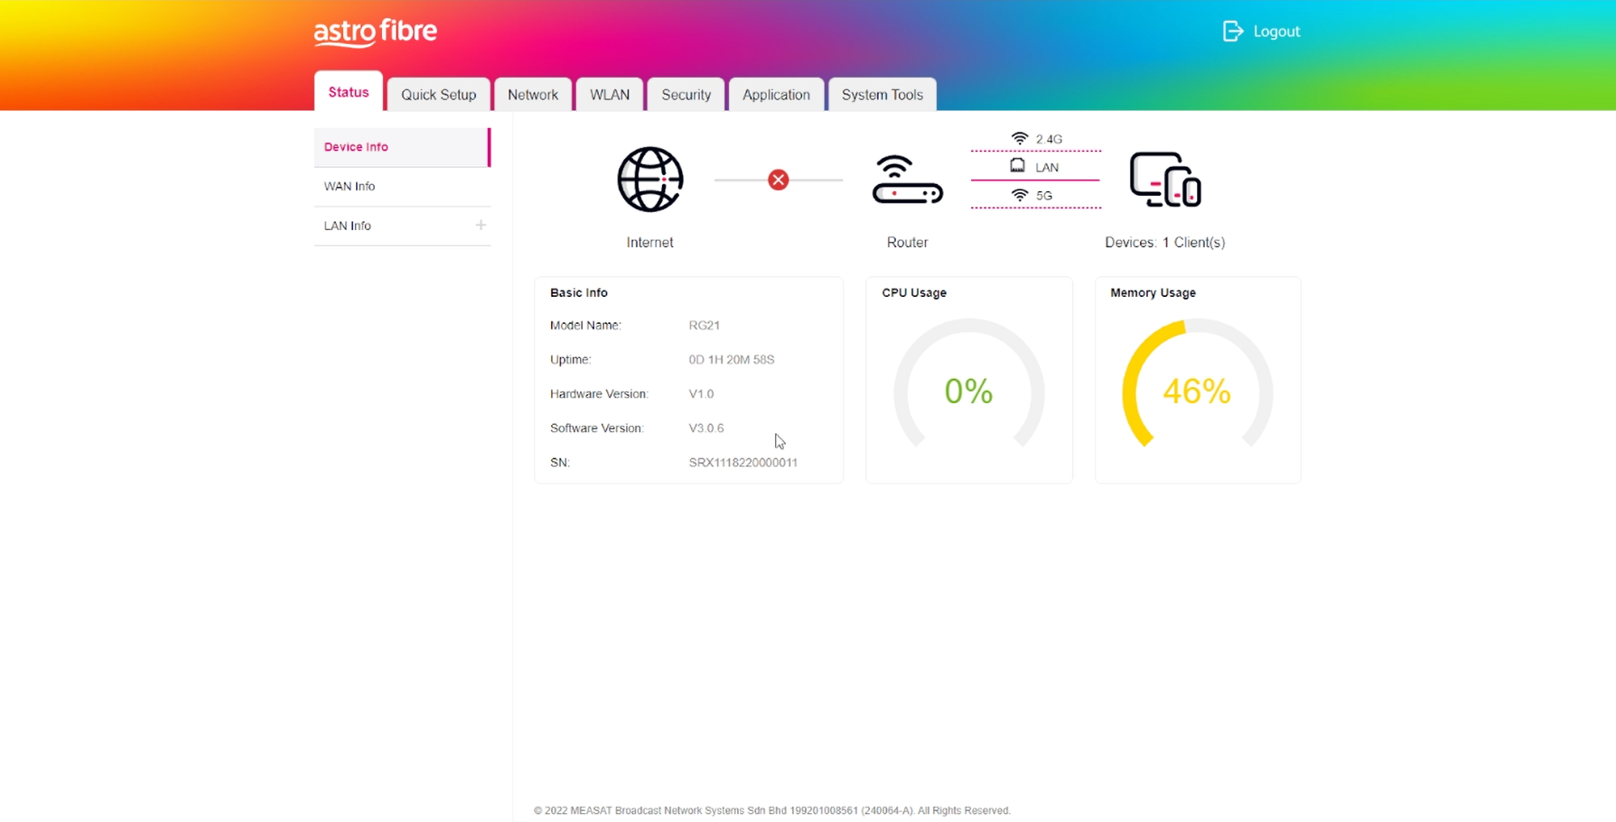Click the Router device icon

pos(907,180)
